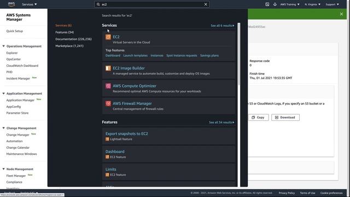Collapse the Change Management section

pyautogui.click(x=4, y=128)
